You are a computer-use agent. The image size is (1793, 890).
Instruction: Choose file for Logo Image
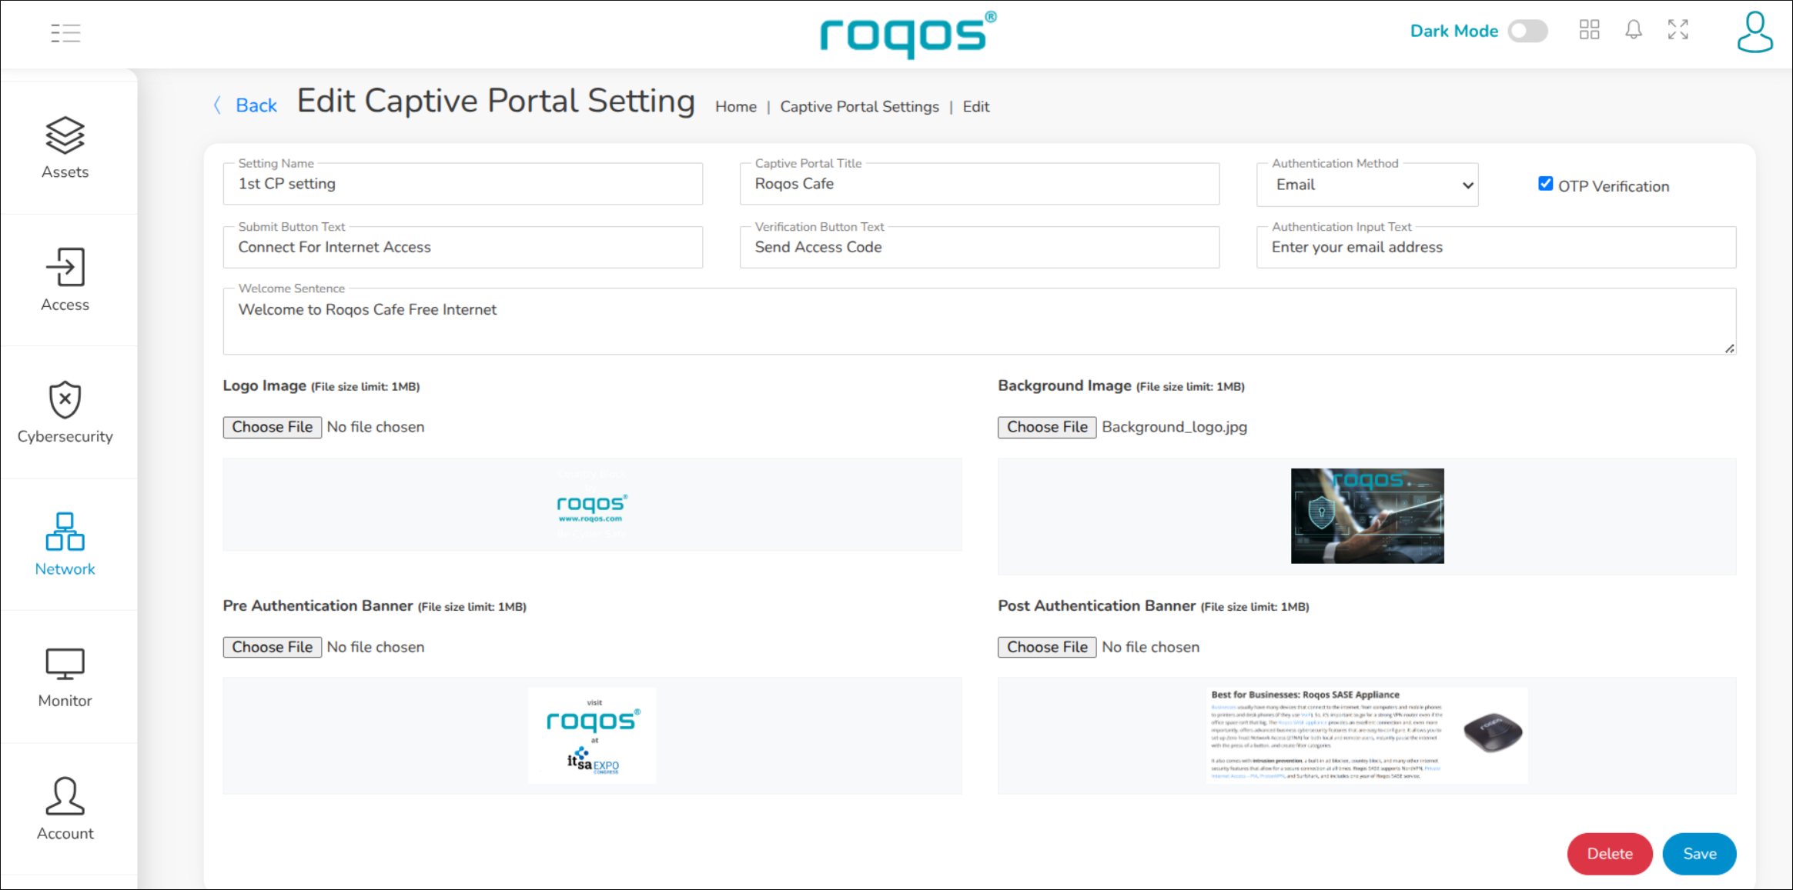pyautogui.click(x=273, y=427)
